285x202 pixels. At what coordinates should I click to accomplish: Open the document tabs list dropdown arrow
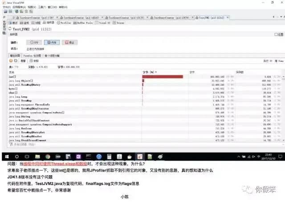coord(281,17)
